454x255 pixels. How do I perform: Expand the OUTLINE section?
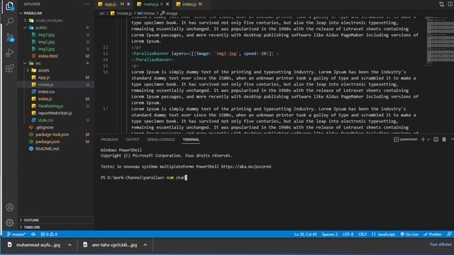[x=31, y=220]
